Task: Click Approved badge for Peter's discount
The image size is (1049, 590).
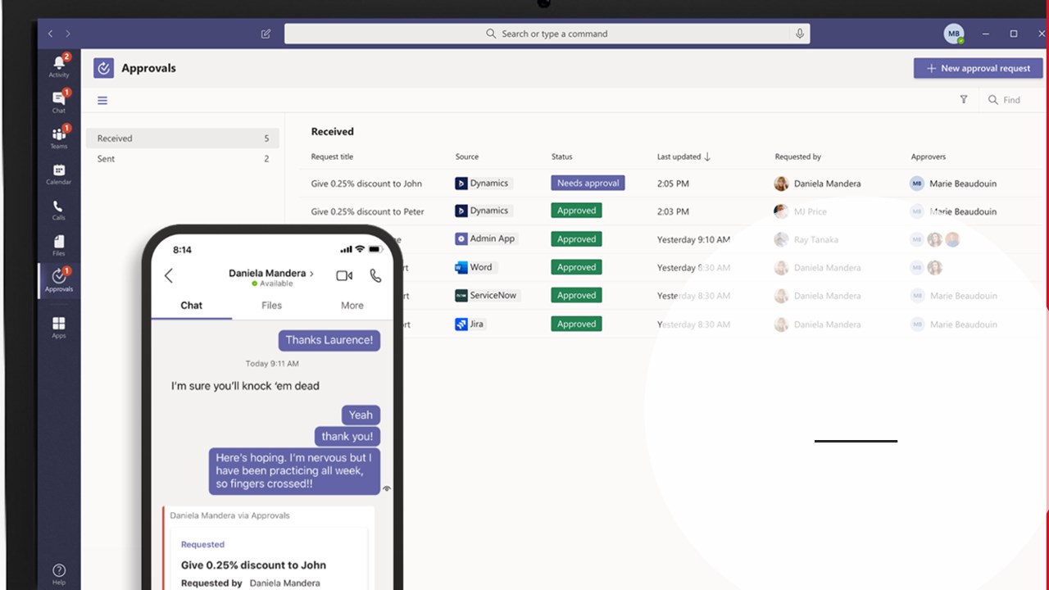Action: click(x=576, y=211)
